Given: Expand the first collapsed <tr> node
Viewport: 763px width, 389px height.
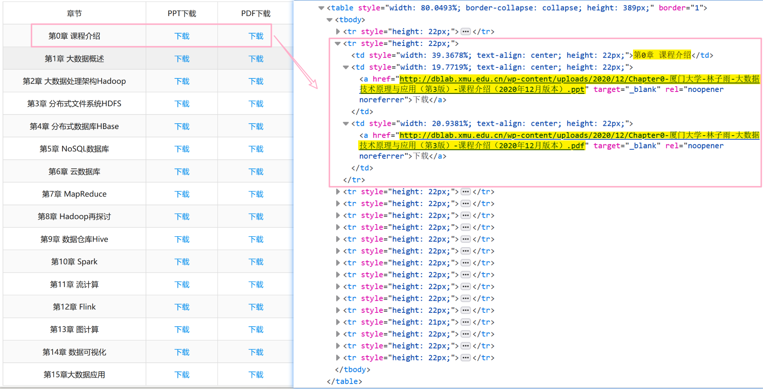Looking at the screenshot, I should click(338, 32).
